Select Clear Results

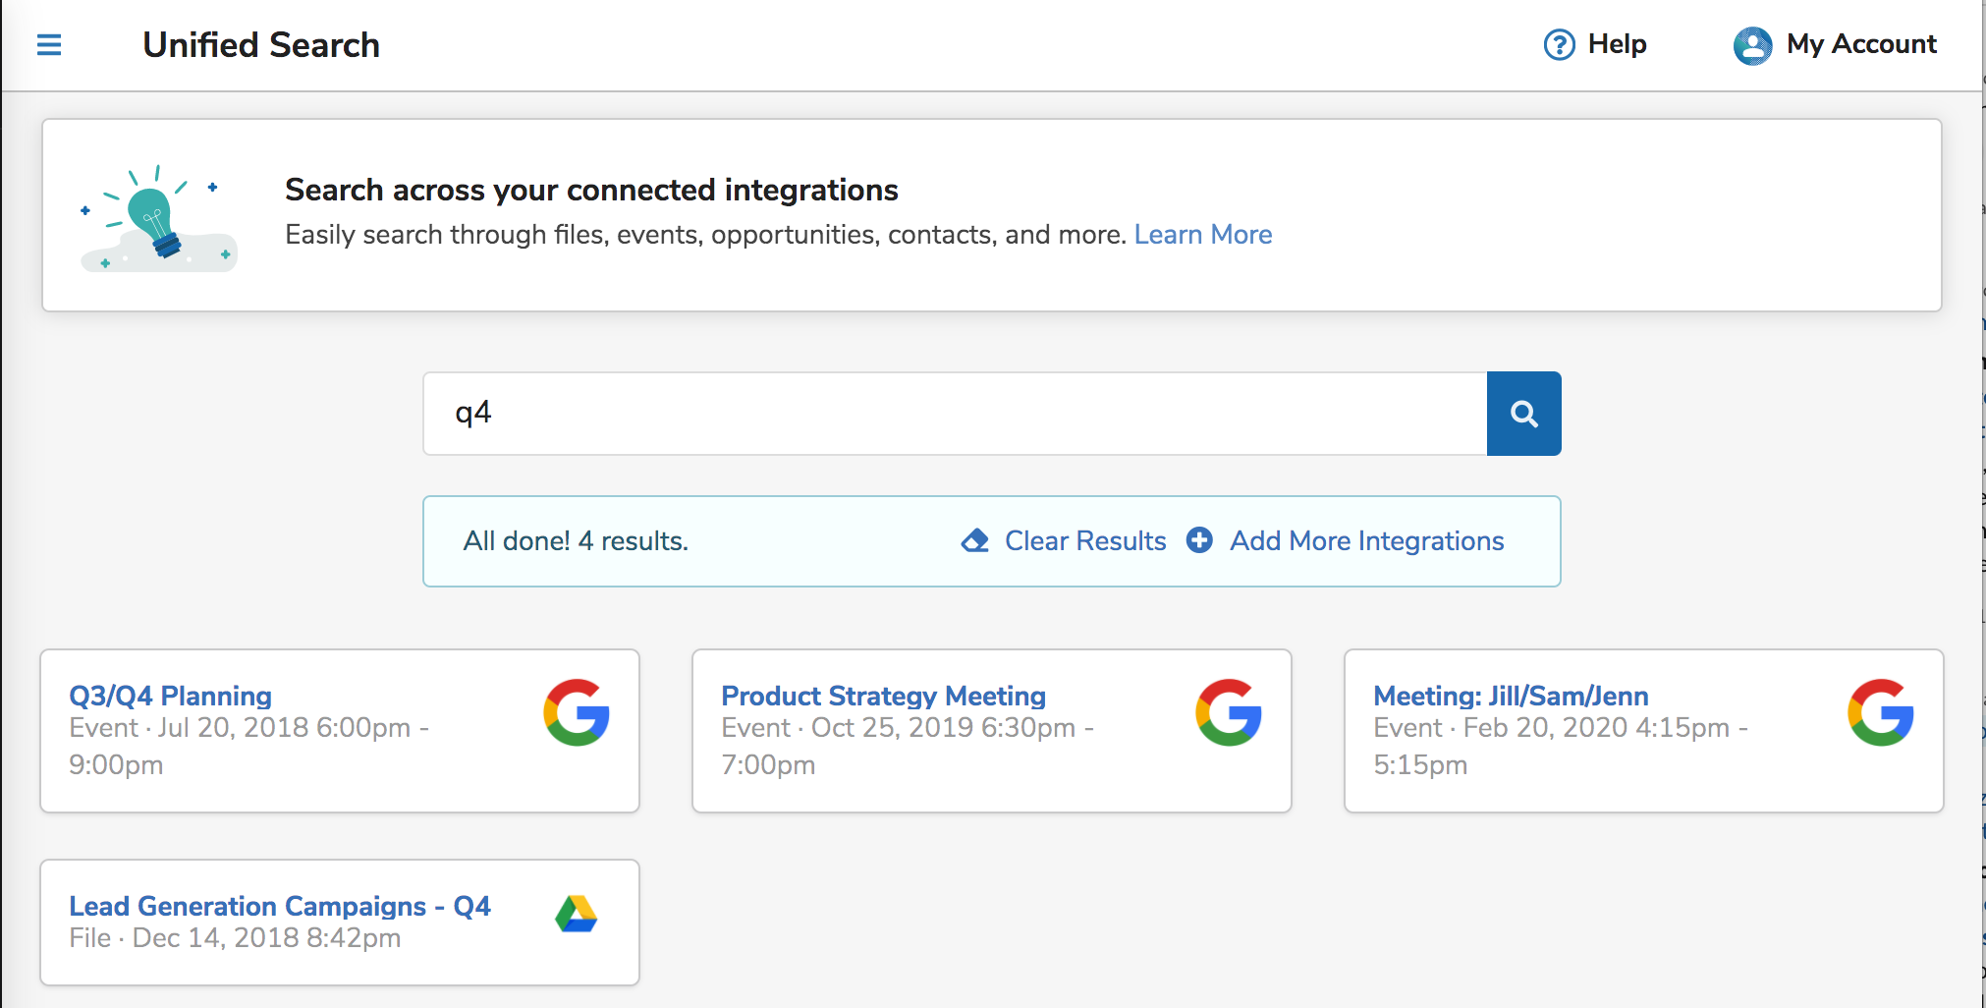1084,541
